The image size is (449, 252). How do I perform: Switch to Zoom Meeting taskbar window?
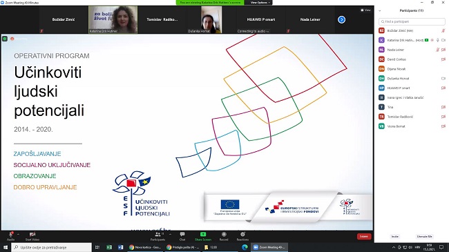click(x=269, y=247)
